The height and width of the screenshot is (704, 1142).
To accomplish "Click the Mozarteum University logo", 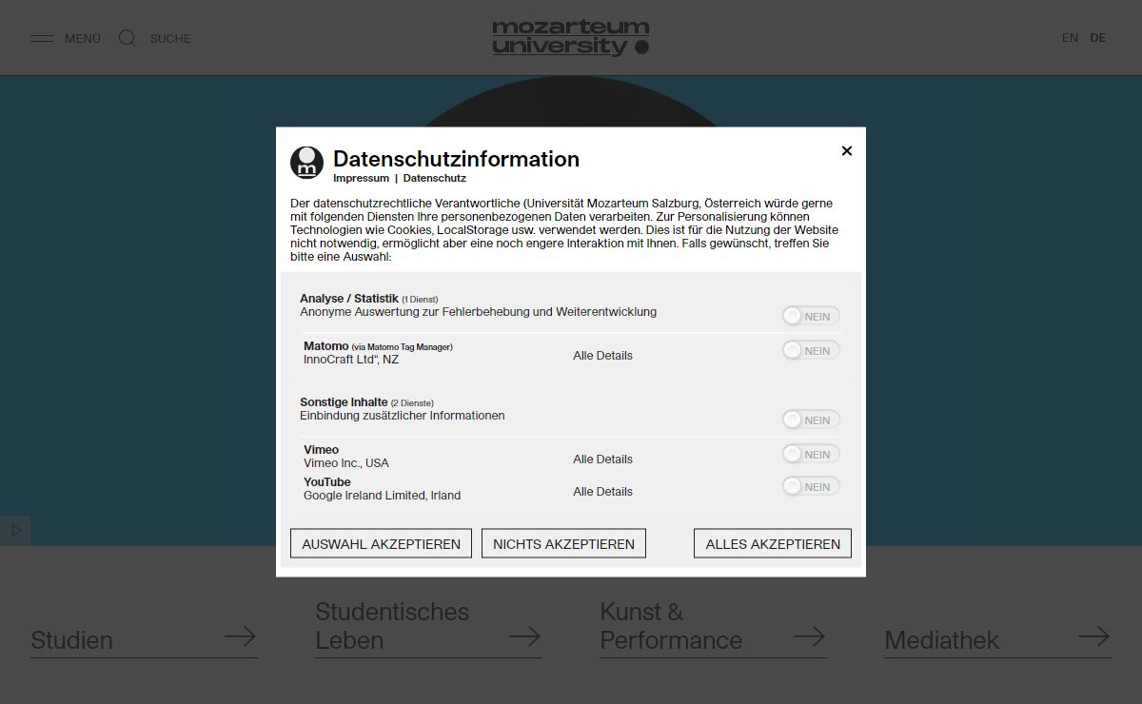I will click(x=571, y=38).
